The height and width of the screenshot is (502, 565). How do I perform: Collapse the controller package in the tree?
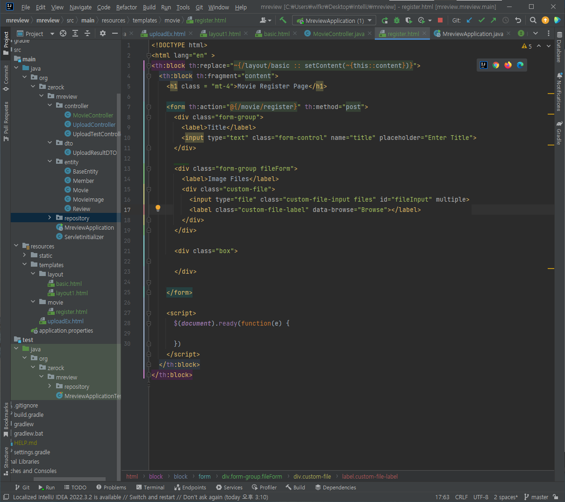click(x=50, y=106)
